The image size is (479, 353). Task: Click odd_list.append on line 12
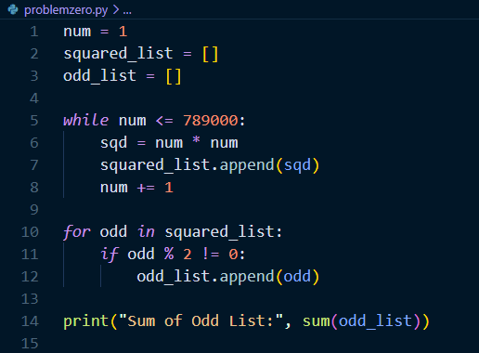205,277
